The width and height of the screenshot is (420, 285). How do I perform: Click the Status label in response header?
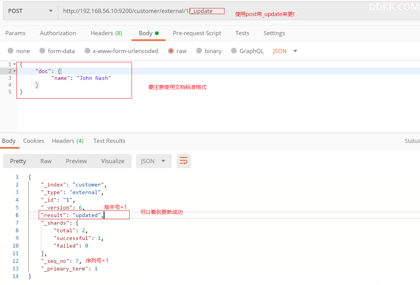pos(412,141)
